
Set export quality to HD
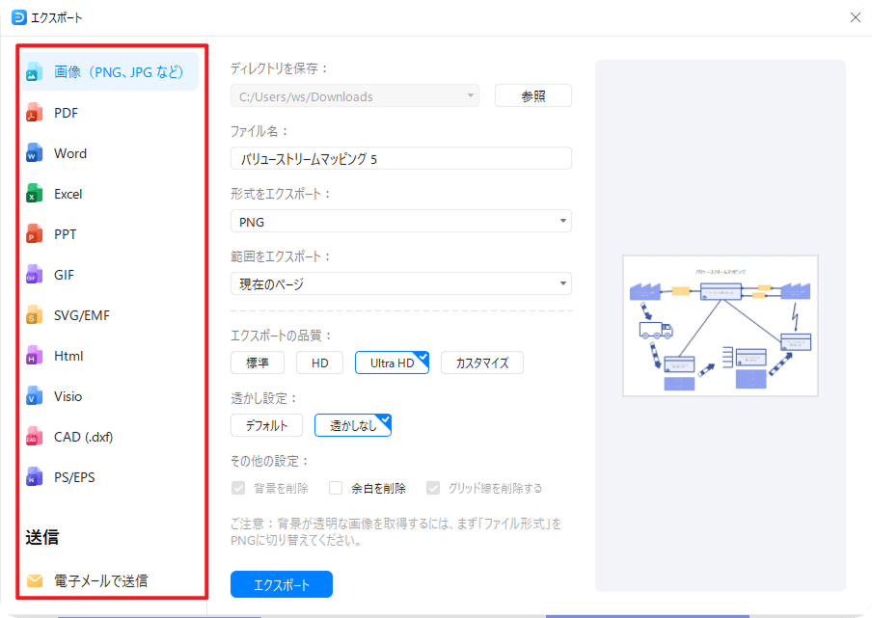pos(319,362)
